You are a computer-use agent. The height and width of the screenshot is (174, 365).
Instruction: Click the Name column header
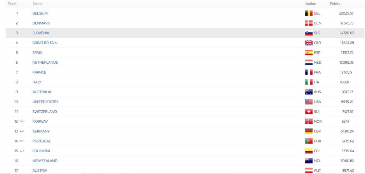38,4
